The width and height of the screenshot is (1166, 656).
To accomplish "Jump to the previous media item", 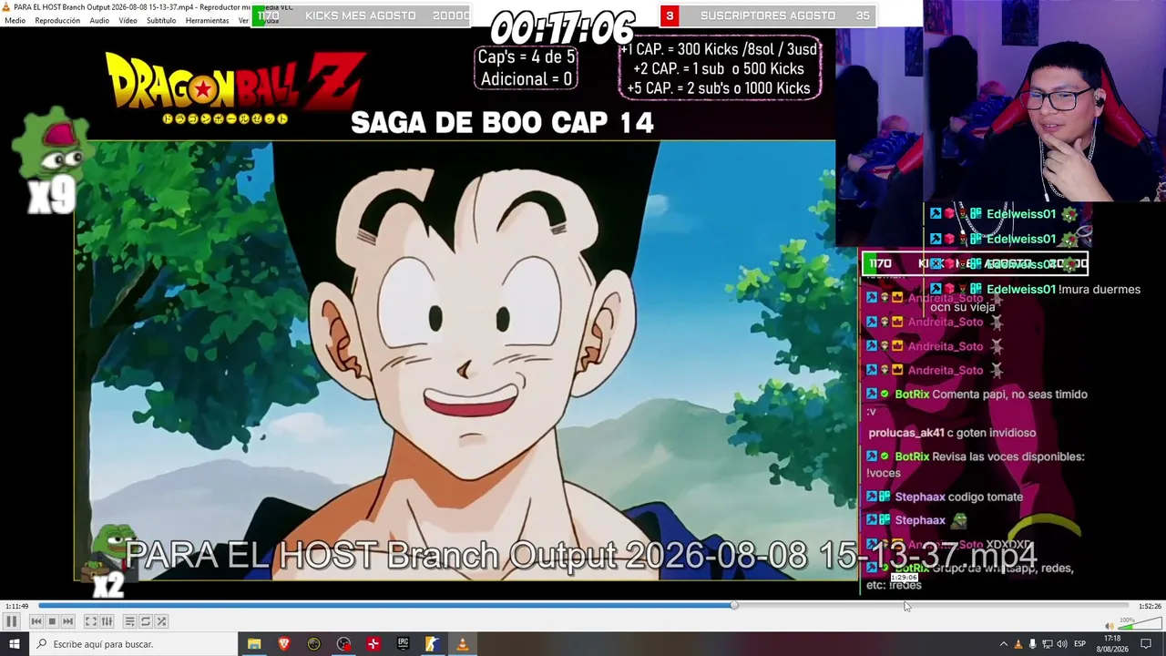I will pos(36,621).
